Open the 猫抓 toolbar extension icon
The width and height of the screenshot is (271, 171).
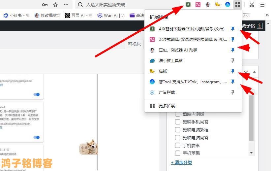tap(218, 5)
